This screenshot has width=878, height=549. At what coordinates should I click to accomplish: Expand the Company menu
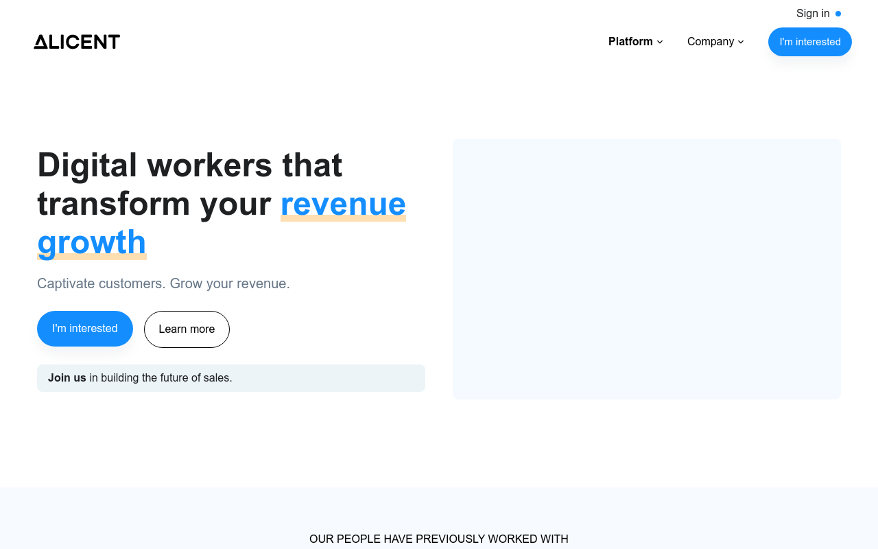pos(715,42)
